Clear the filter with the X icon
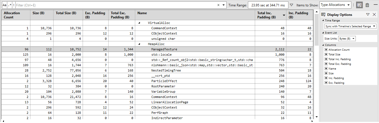Viewport: 379px width, 123px height. (x=219, y=5)
